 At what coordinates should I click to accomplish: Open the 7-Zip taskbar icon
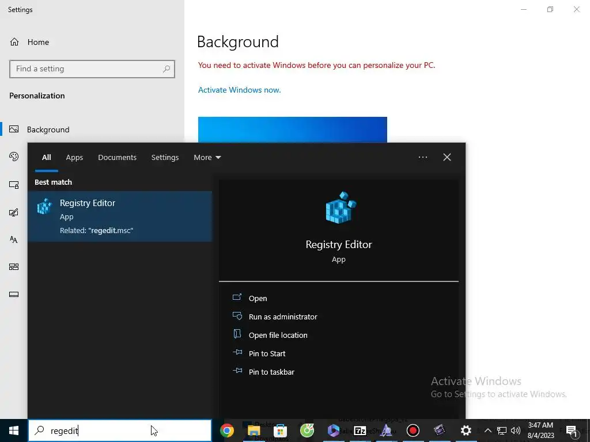360,430
